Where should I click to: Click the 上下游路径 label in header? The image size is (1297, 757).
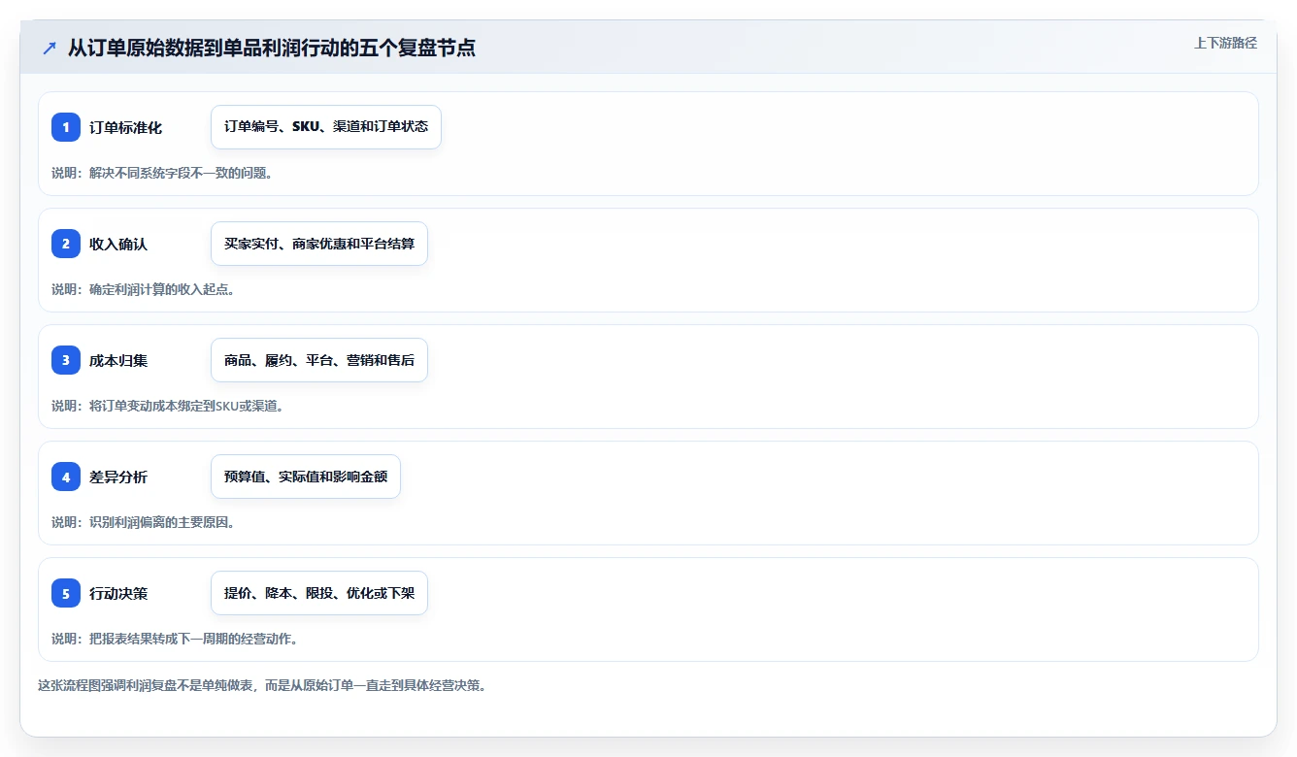coord(1225,43)
